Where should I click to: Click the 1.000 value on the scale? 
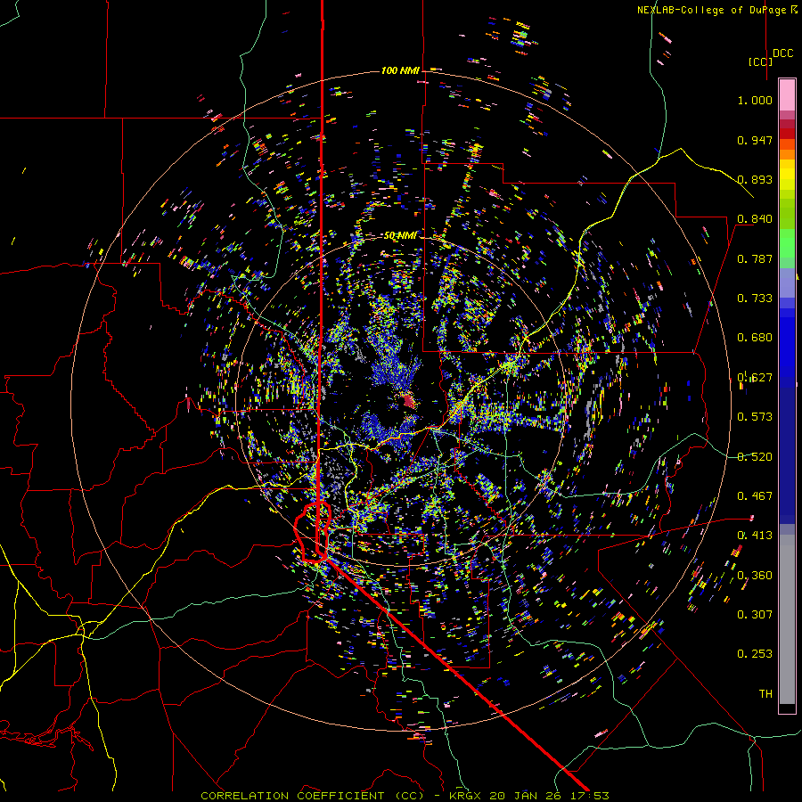(x=755, y=100)
